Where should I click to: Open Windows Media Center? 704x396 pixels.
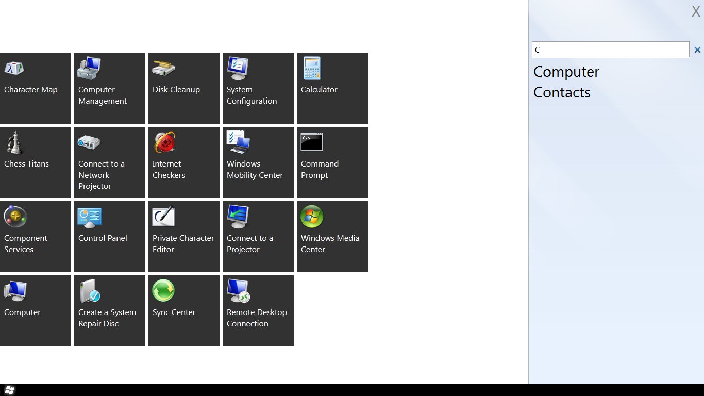[332, 237]
